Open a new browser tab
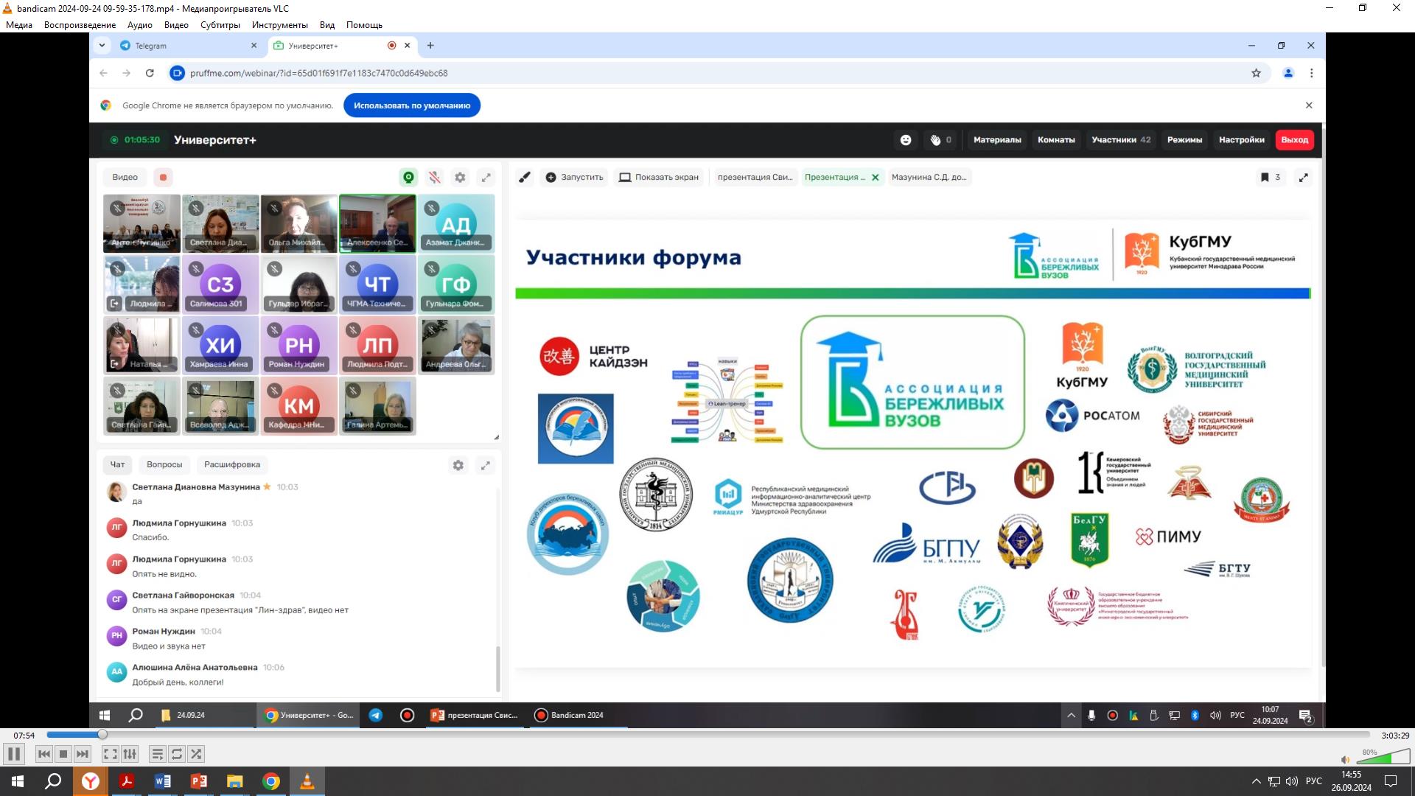 point(430,46)
